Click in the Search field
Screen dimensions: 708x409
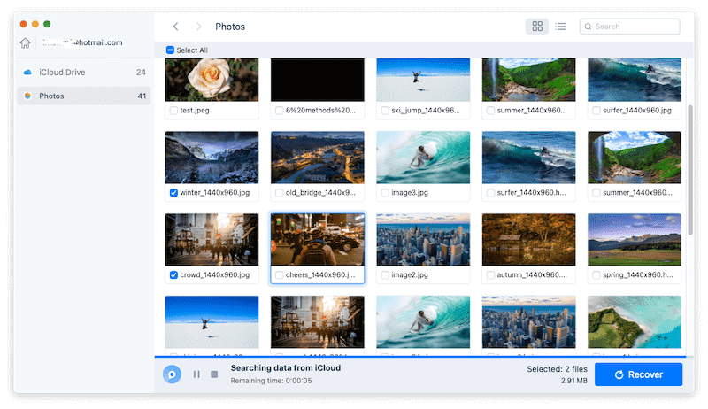coord(630,27)
